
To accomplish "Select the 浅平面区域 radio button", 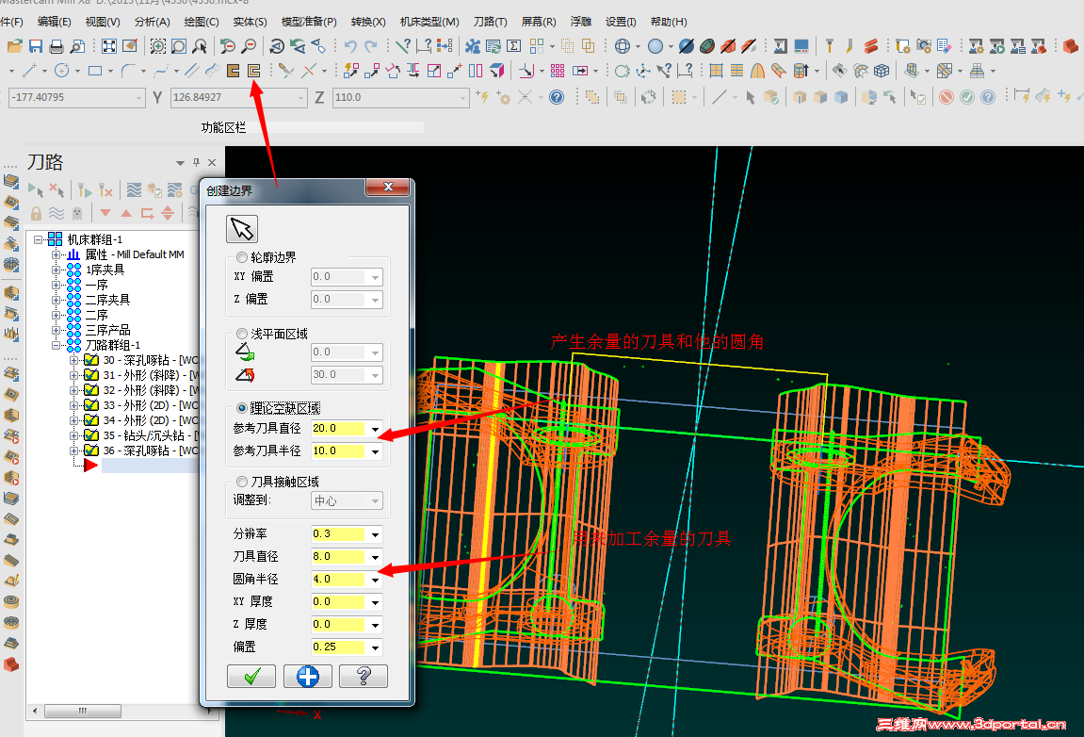I will 241,334.
